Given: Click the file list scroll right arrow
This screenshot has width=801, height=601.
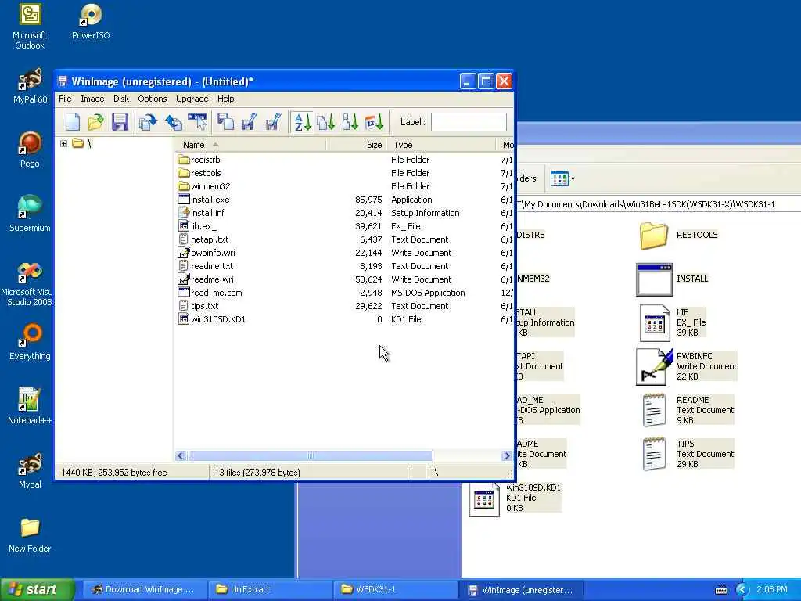Looking at the screenshot, I should coord(506,455).
